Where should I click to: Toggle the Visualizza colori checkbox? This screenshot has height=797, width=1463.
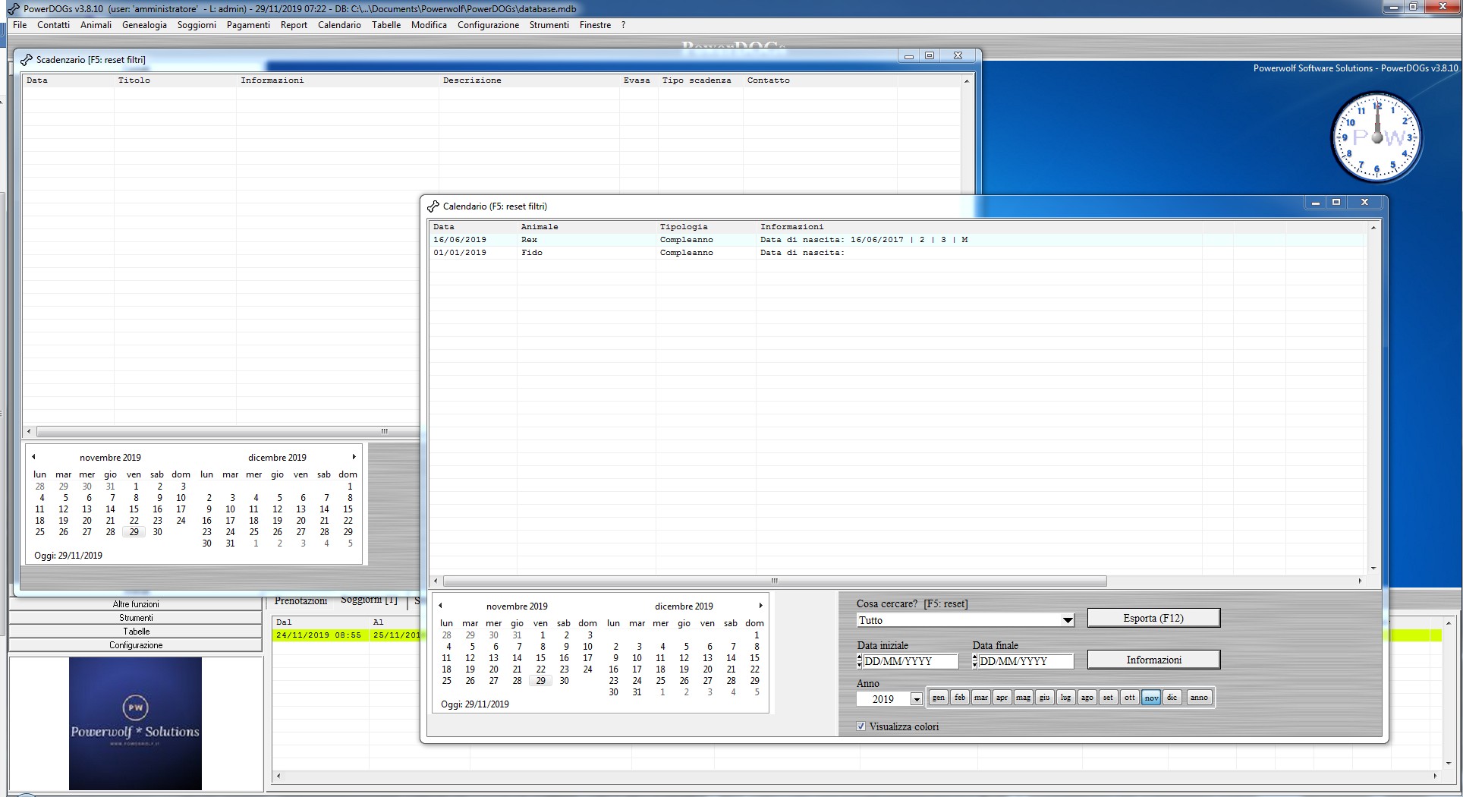pyautogui.click(x=860, y=726)
